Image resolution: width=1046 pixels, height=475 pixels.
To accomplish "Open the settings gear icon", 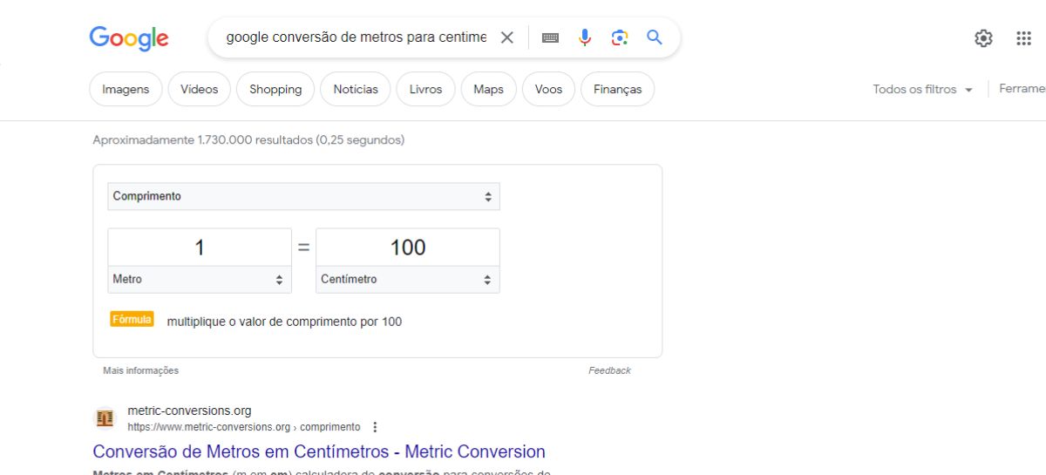I will (x=983, y=38).
